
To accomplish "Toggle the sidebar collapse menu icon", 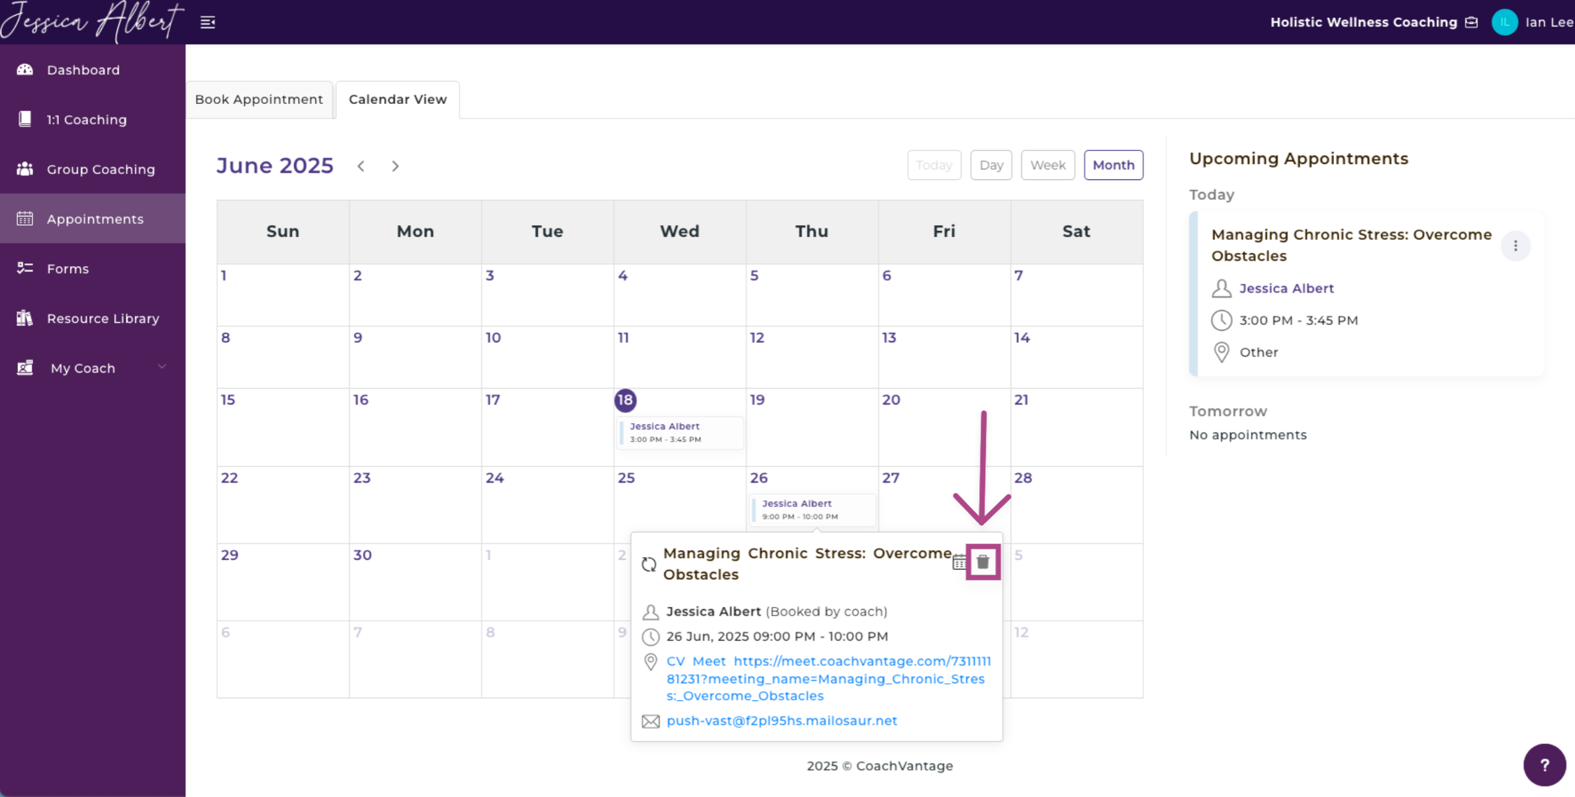I will 208,23.
